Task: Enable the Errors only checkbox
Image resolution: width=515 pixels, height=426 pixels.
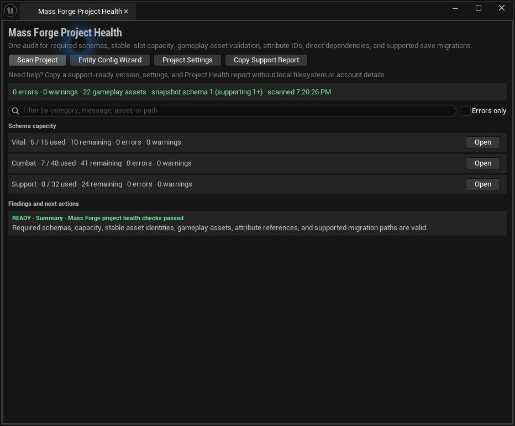Action: [x=465, y=111]
